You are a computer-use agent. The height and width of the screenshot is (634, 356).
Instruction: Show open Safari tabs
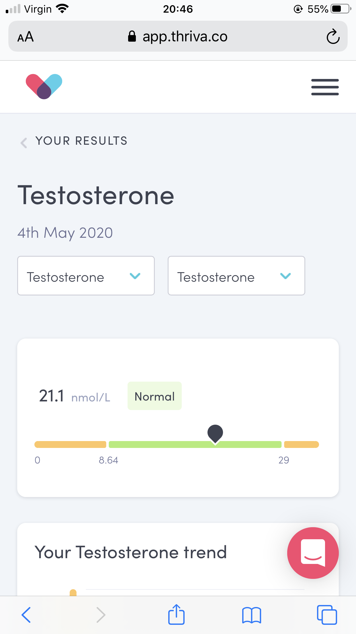click(327, 615)
